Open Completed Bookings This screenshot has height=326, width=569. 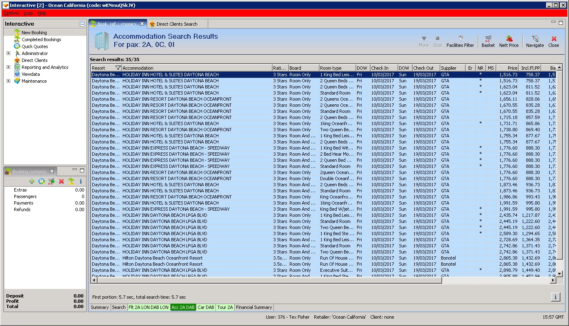[41, 40]
